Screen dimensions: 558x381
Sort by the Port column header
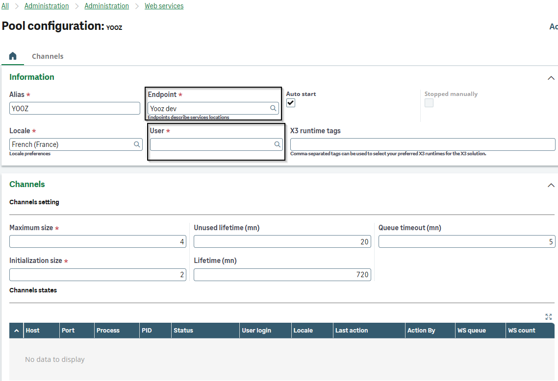[x=77, y=331]
